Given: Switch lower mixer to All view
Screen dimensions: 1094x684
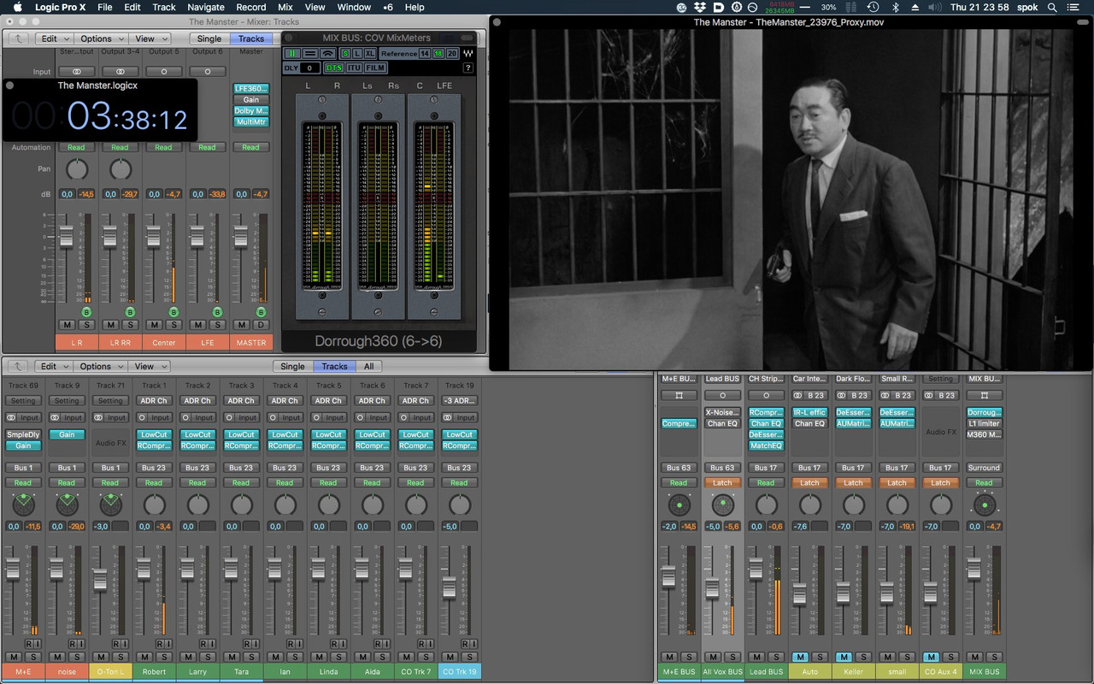Looking at the screenshot, I should (x=368, y=366).
